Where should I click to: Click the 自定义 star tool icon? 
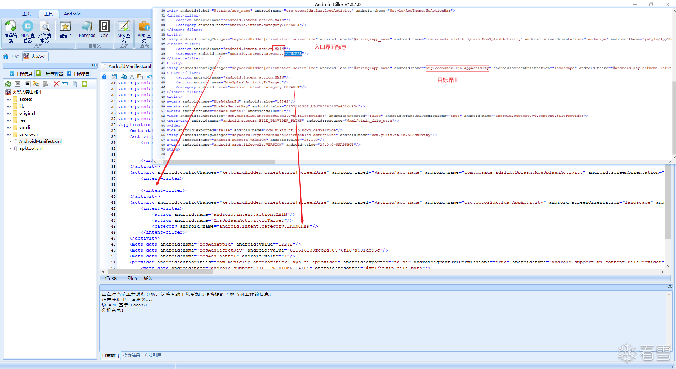(x=65, y=30)
